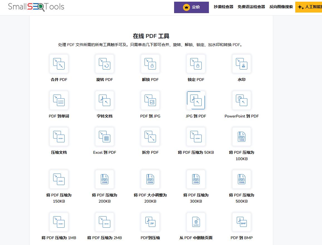Open the Excel 到 PDF converter
This screenshot has height=245, width=322.
(x=104, y=136)
